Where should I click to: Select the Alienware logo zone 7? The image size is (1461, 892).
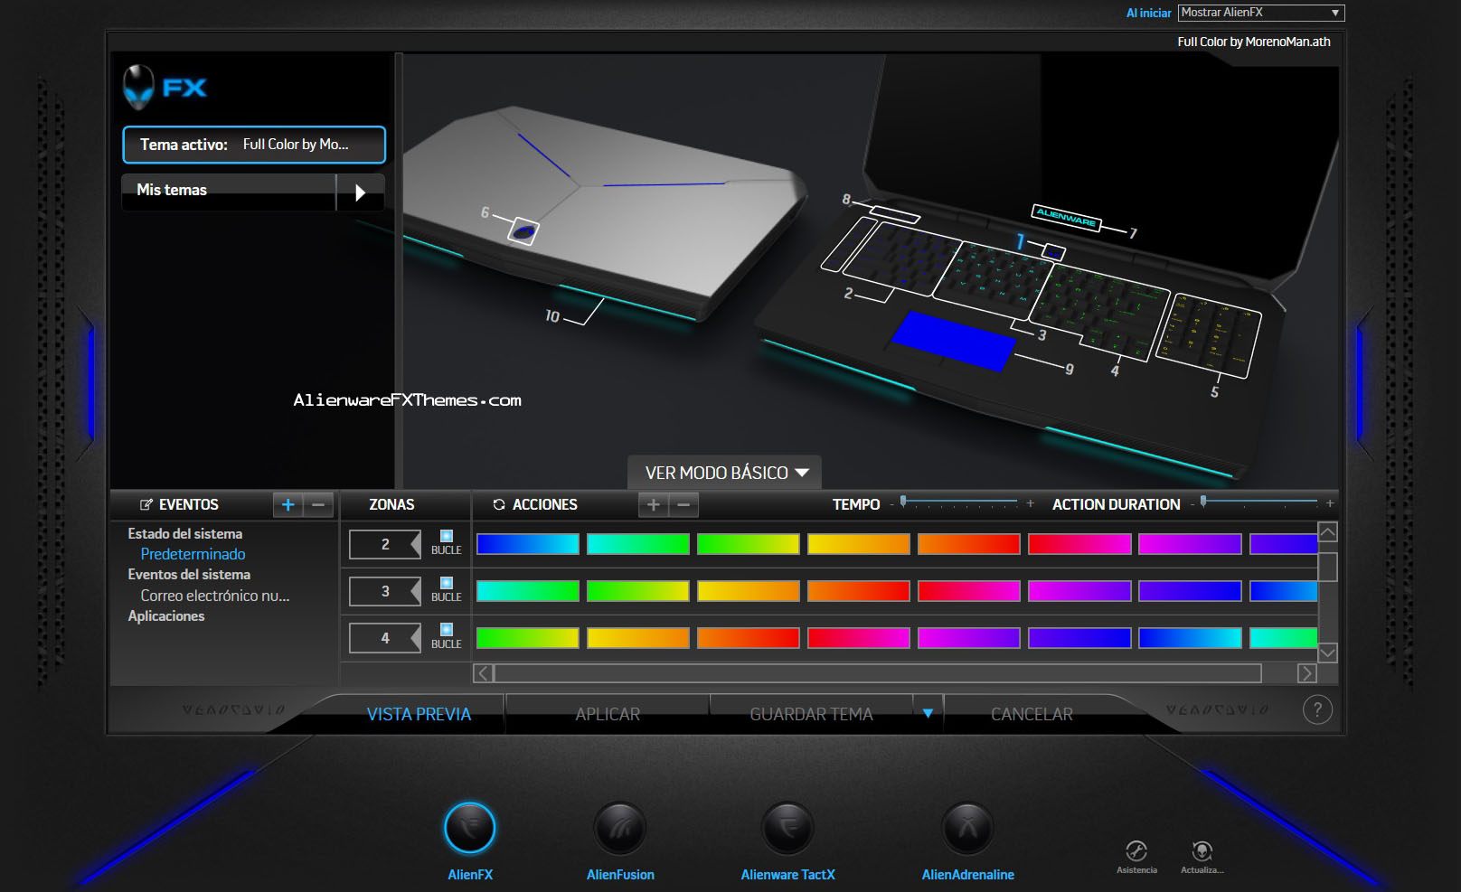click(1066, 217)
